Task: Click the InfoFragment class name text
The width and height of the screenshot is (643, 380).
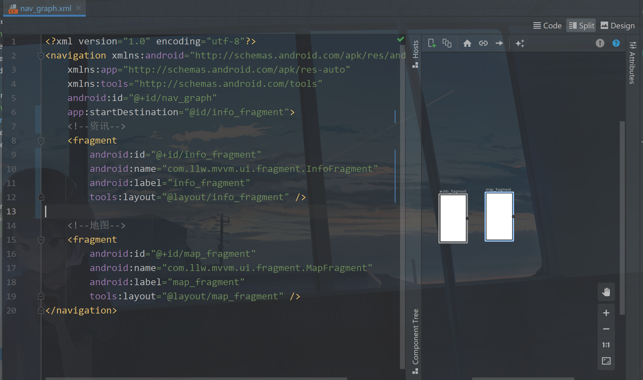Action: click(339, 169)
